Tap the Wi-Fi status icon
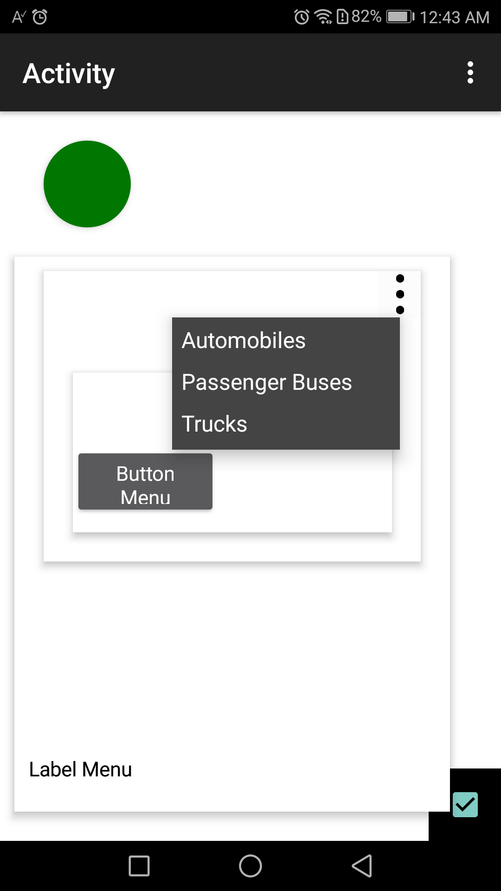 [x=323, y=17]
